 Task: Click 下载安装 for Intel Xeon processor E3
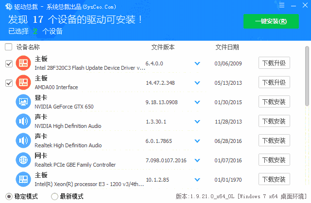[x=274, y=179]
